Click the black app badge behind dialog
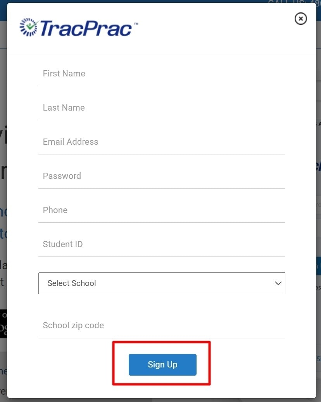321x402 pixels. (x=3, y=323)
